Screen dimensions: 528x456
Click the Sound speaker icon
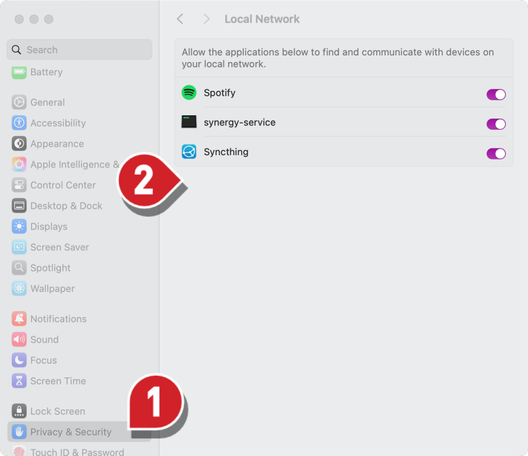[19, 340]
